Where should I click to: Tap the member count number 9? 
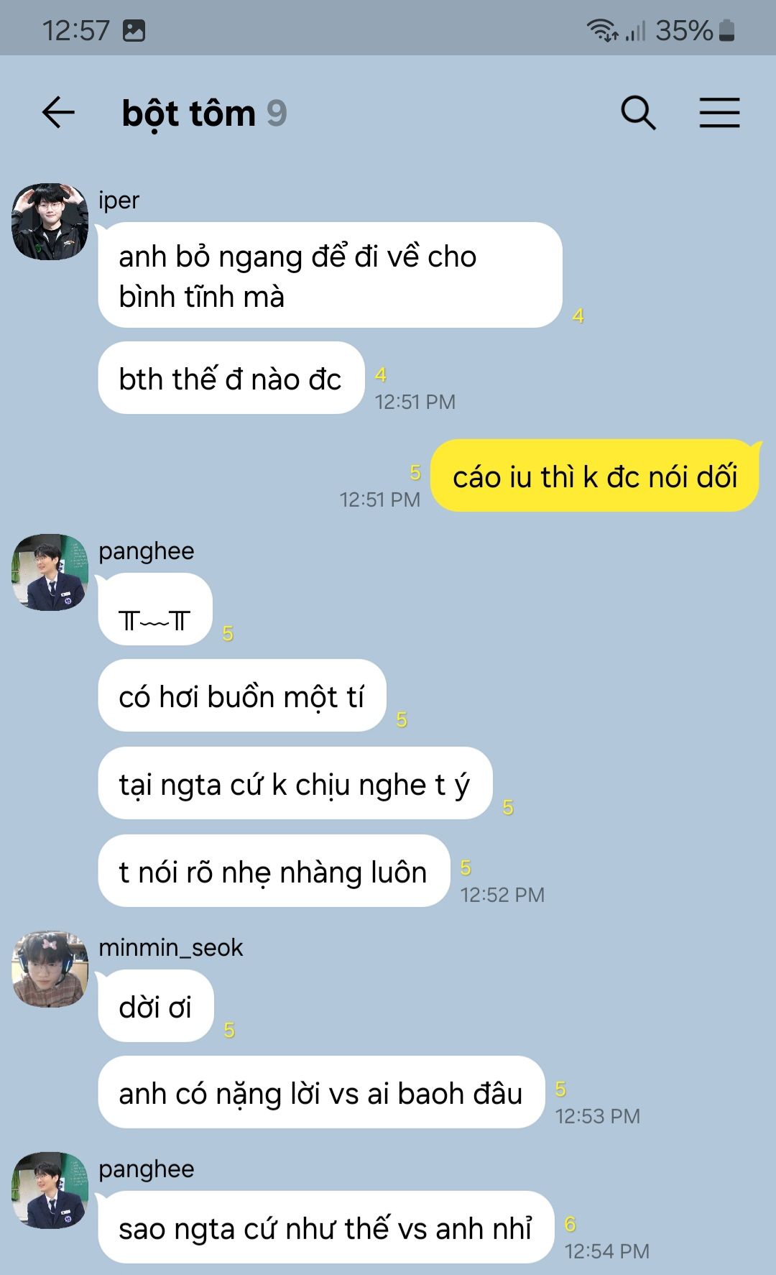[277, 114]
